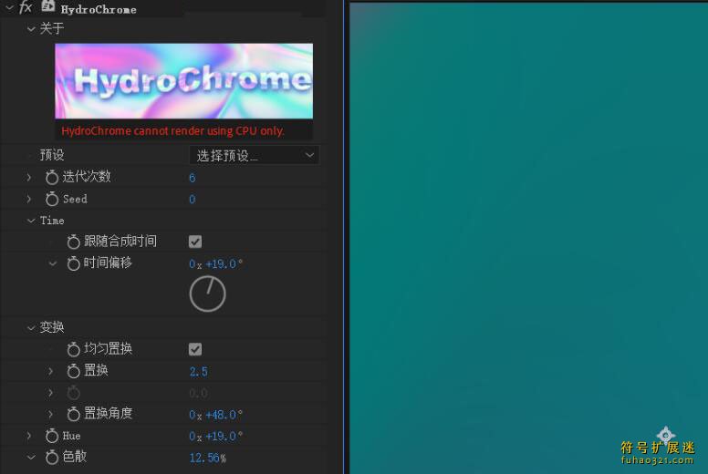This screenshot has width=708, height=474.
Task: Toggle the 置换角度 stopwatch
Action: 73,414
